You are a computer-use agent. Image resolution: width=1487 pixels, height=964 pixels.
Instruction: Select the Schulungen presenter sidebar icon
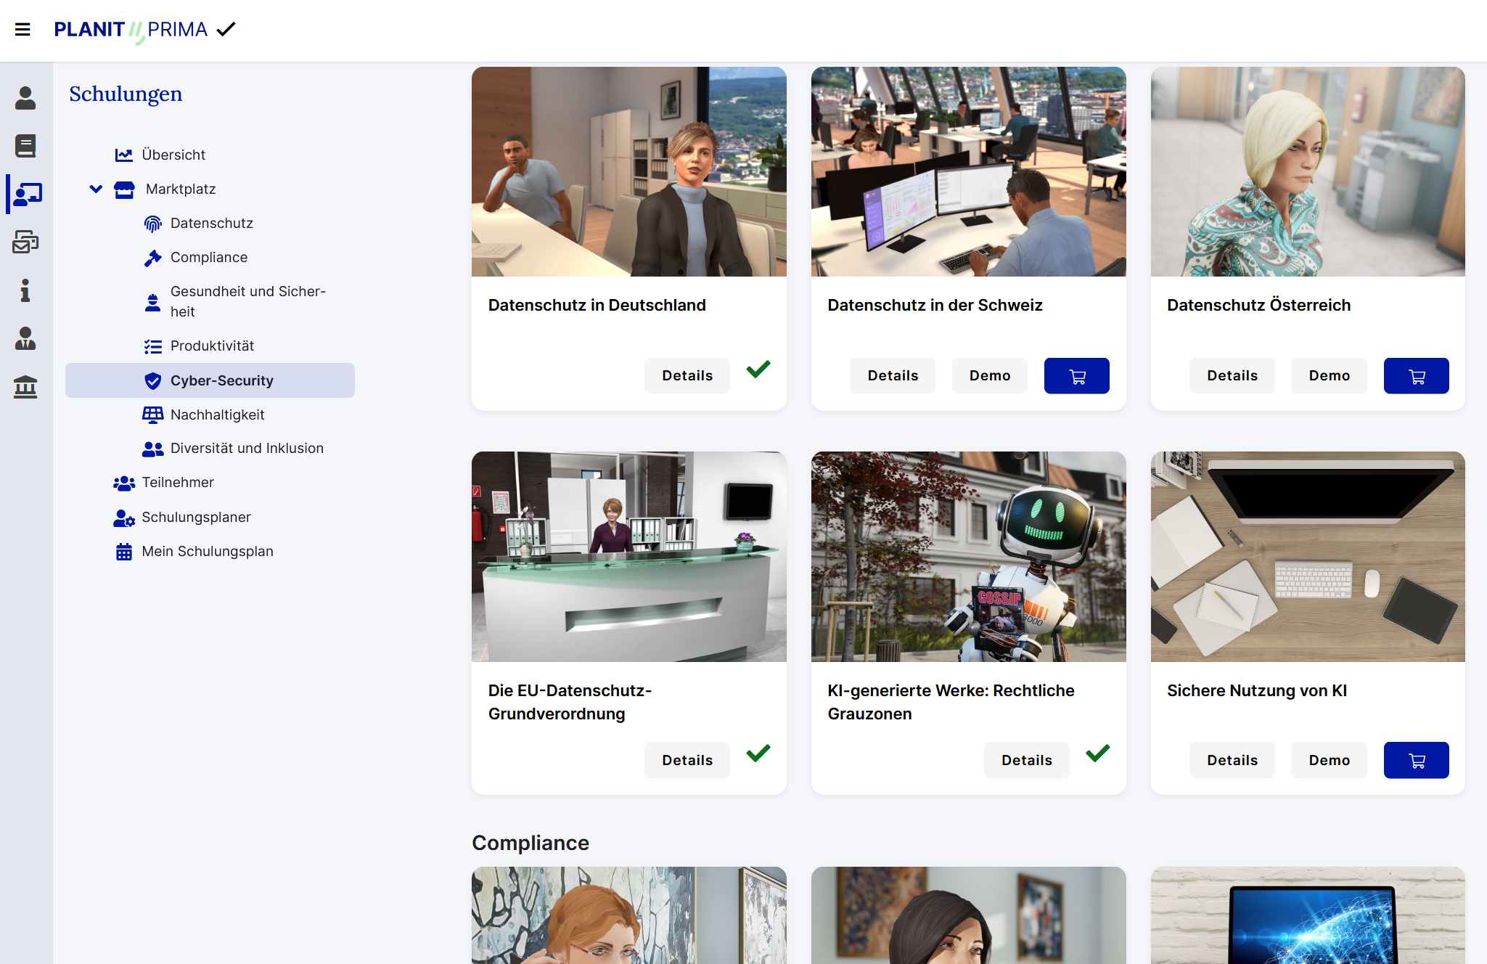point(28,194)
